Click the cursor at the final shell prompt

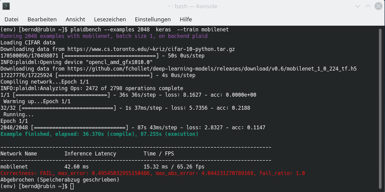72,187
